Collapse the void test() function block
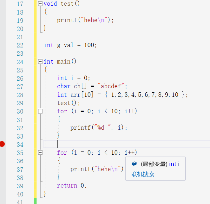This screenshot has width=210, height=204. pyautogui.click(x=40, y=4)
